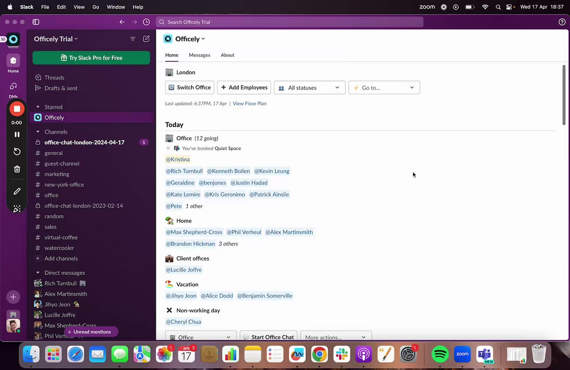The width and height of the screenshot is (570, 370).
Task: Click the @Kristina mention
Action: [178, 159]
